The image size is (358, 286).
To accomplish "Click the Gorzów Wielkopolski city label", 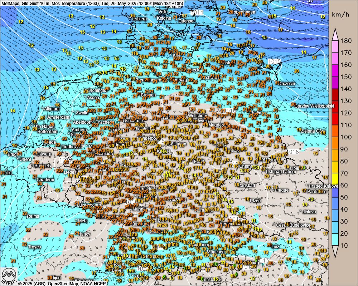I will pyautogui.click(x=315, y=106).
